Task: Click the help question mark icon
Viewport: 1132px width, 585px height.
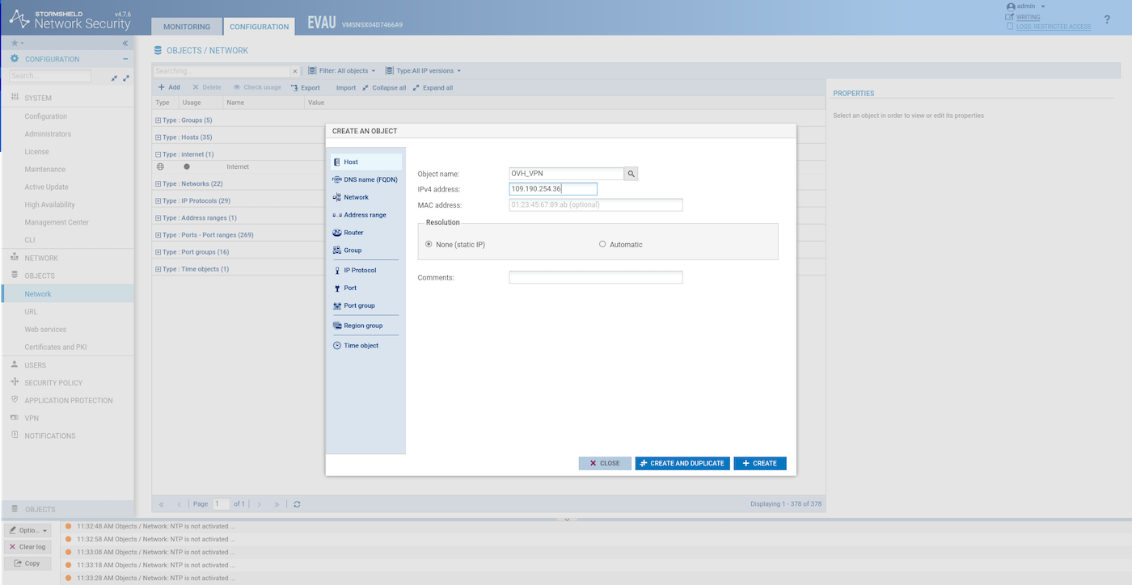Action: click(1107, 19)
